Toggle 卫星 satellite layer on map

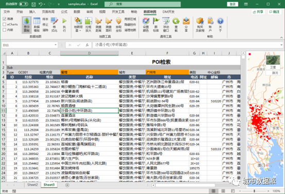[x=273, y=63]
